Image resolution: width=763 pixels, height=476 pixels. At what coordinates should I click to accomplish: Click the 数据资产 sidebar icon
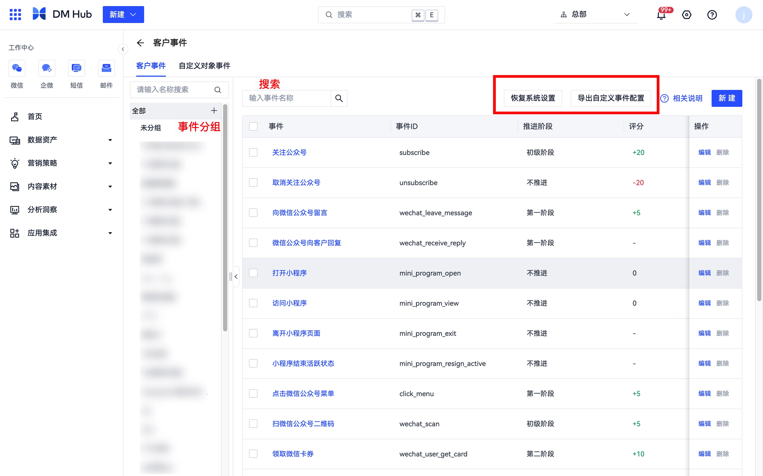click(15, 140)
